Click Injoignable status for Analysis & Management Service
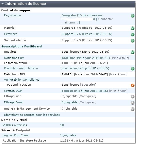This screenshot has height=144, width=160. [x=69, y=109]
